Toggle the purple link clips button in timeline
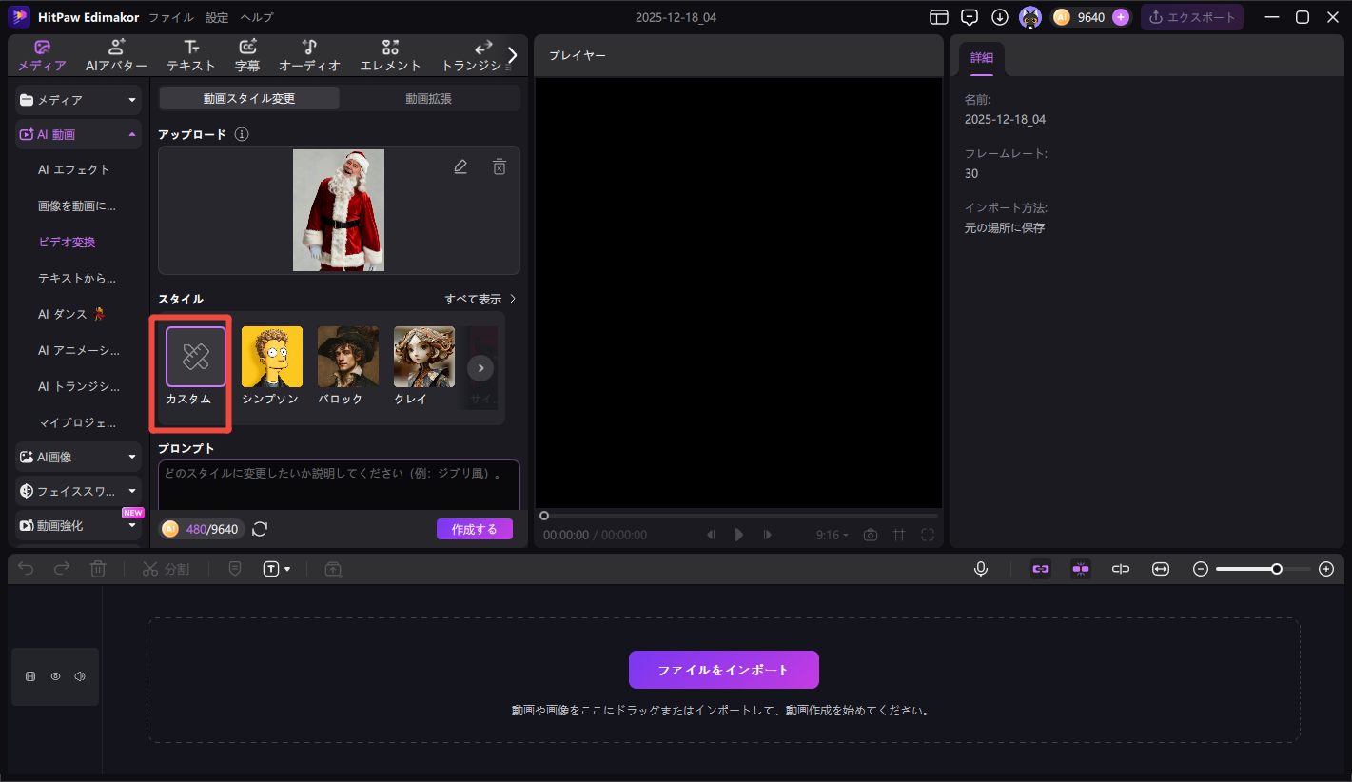1352x782 pixels. coord(1041,569)
